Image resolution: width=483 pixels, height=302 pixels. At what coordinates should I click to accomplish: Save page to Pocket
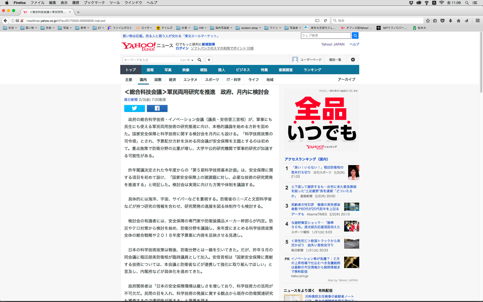click(442, 21)
